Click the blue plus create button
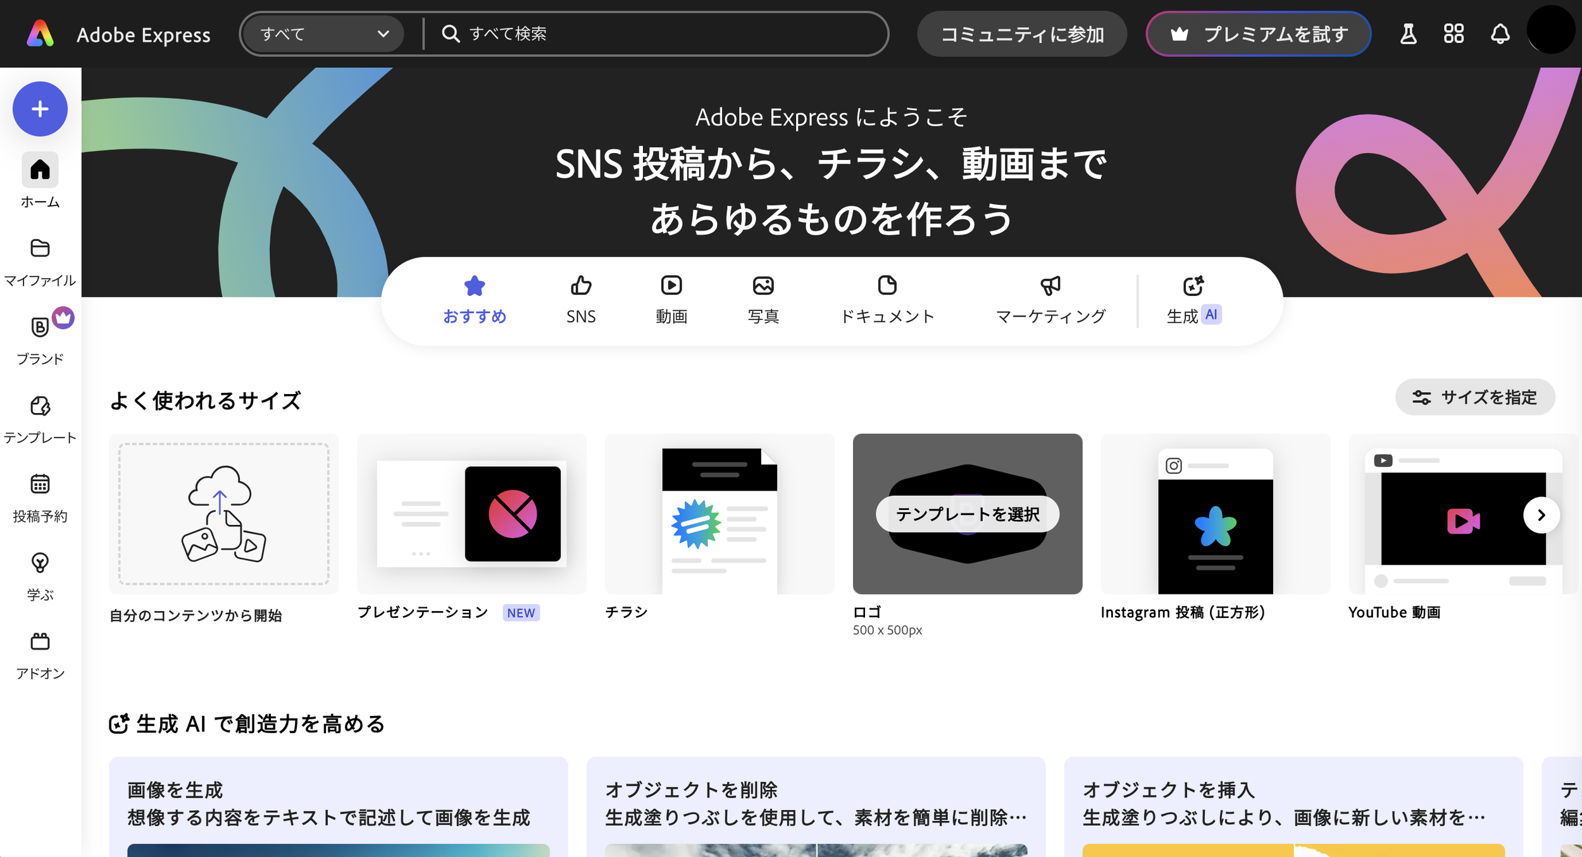1582x857 pixels. click(40, 109)
